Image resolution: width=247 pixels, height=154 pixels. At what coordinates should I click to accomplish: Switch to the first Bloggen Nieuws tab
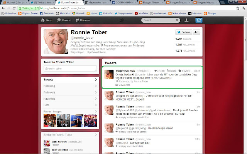point(151,3)
